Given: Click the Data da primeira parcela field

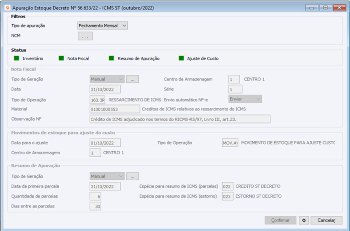Looking at the screenshot, I should [x=105, y=186].
